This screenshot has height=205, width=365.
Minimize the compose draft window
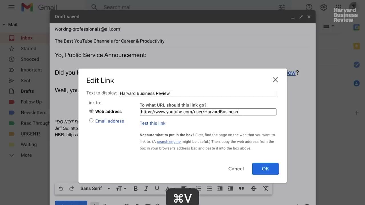(293, 17)
